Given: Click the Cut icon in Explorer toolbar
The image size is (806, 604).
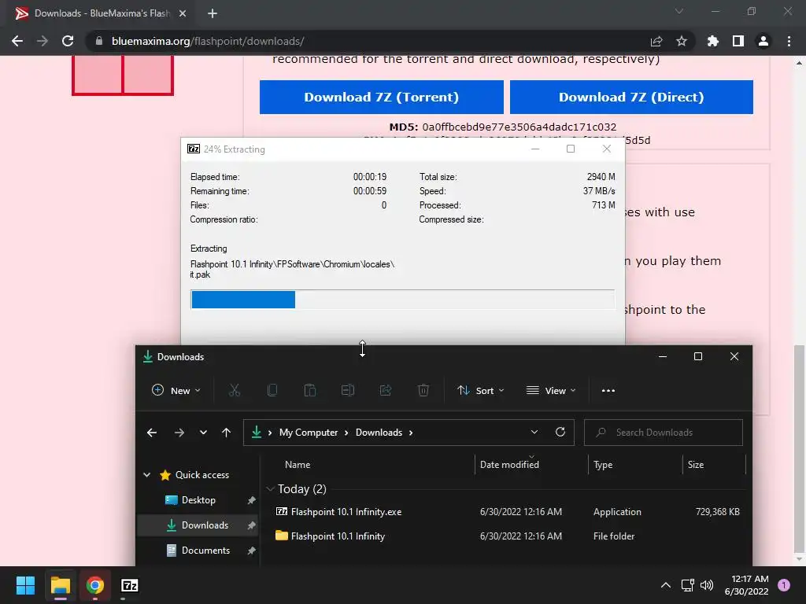Looking at the screenshot, I should pos(235,390).
